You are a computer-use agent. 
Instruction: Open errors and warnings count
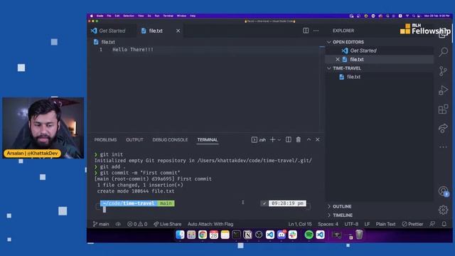click(137, 224)
